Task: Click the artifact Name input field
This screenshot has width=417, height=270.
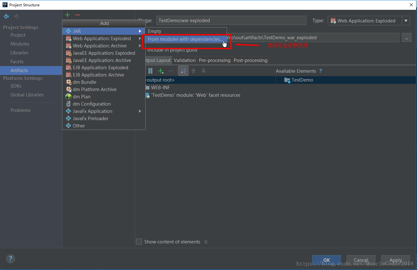Action: (x=231, y=21)
